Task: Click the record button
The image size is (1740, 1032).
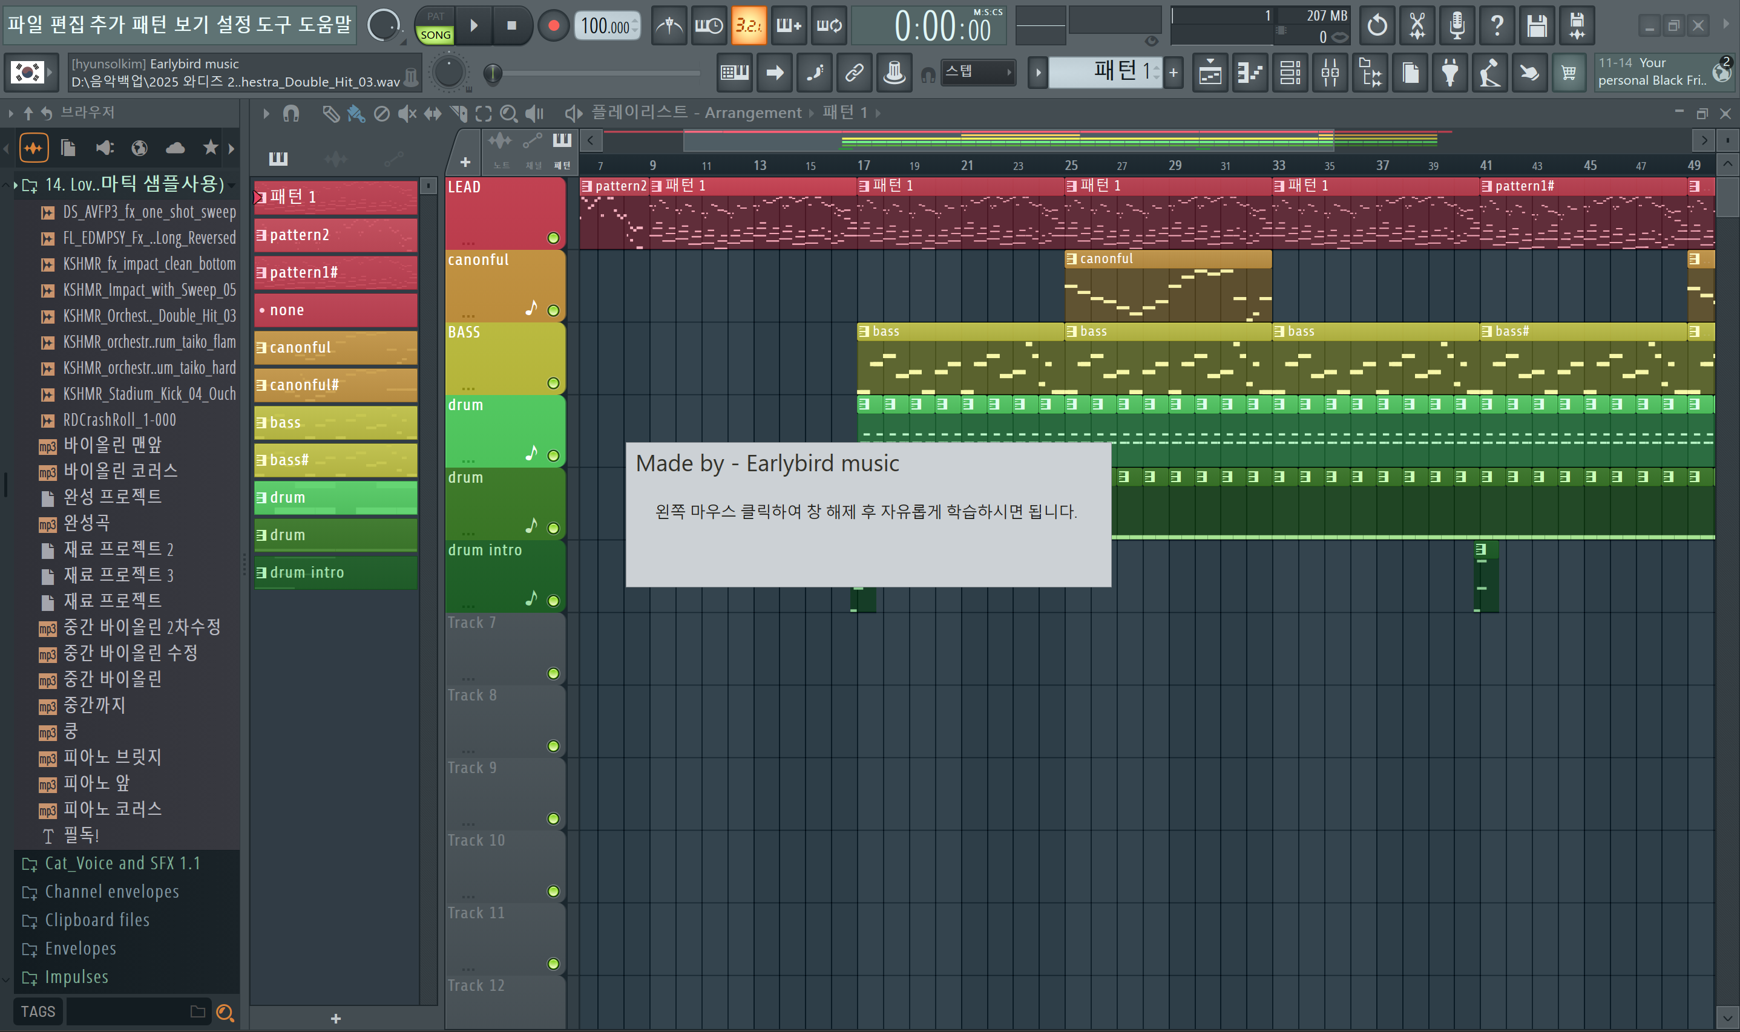Action: (x=553, y=26)
